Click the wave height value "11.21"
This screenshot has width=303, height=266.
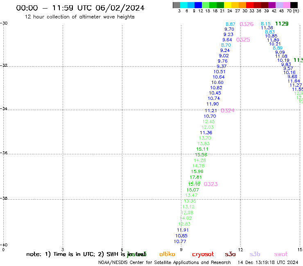click(x=211, y=110)
